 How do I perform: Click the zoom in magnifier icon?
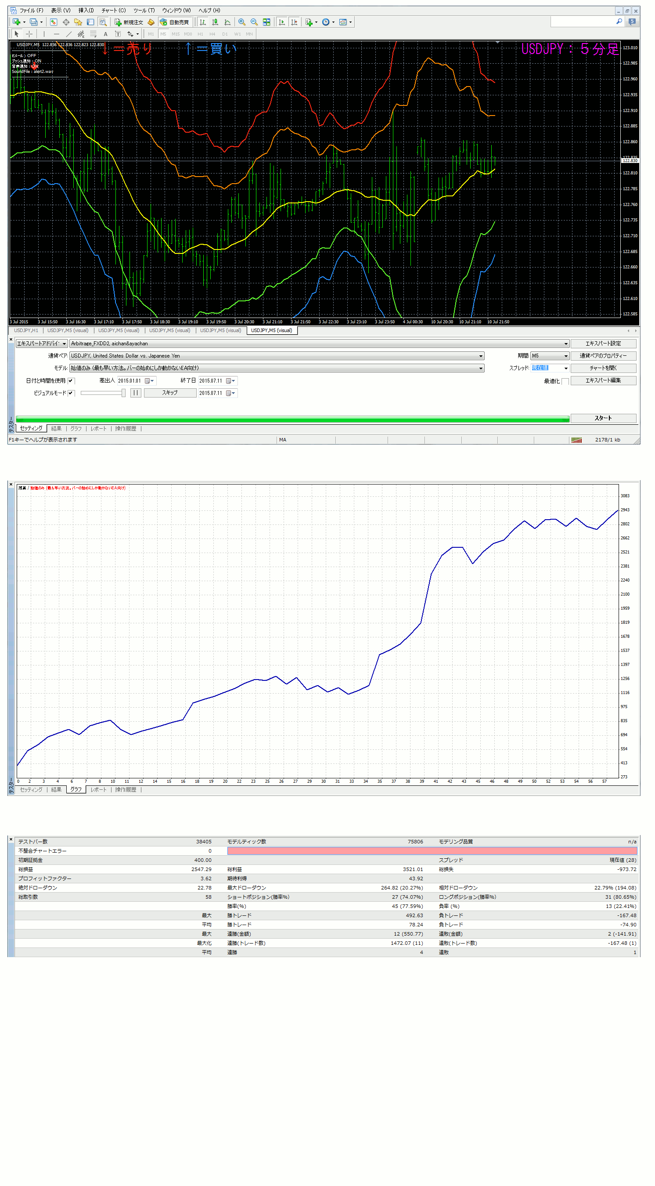pyautogui.click(x=241, y=22)
